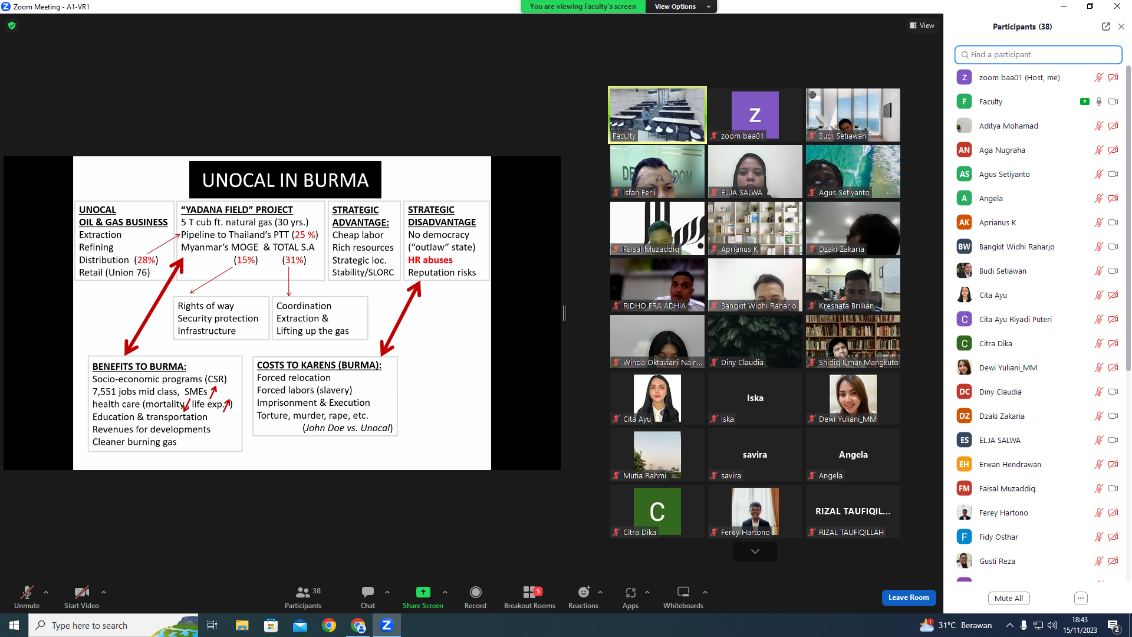This screenshot has height=637, width=1132.
Task: Click the participants list scrollbar
Action: [1128, 218]
